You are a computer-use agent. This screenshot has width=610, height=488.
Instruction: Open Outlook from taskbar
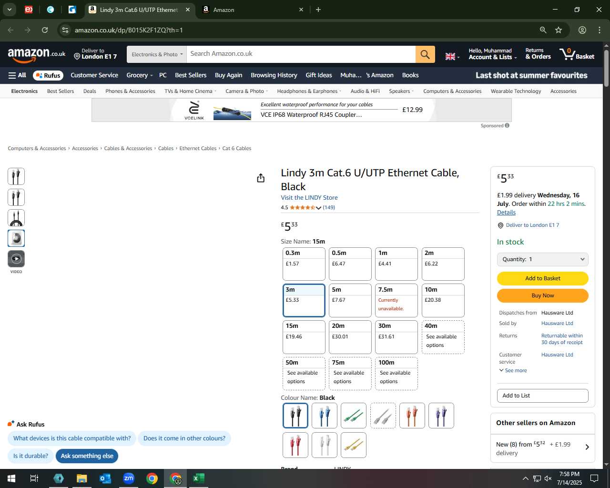pyautogui.click(x=105, y=478)
